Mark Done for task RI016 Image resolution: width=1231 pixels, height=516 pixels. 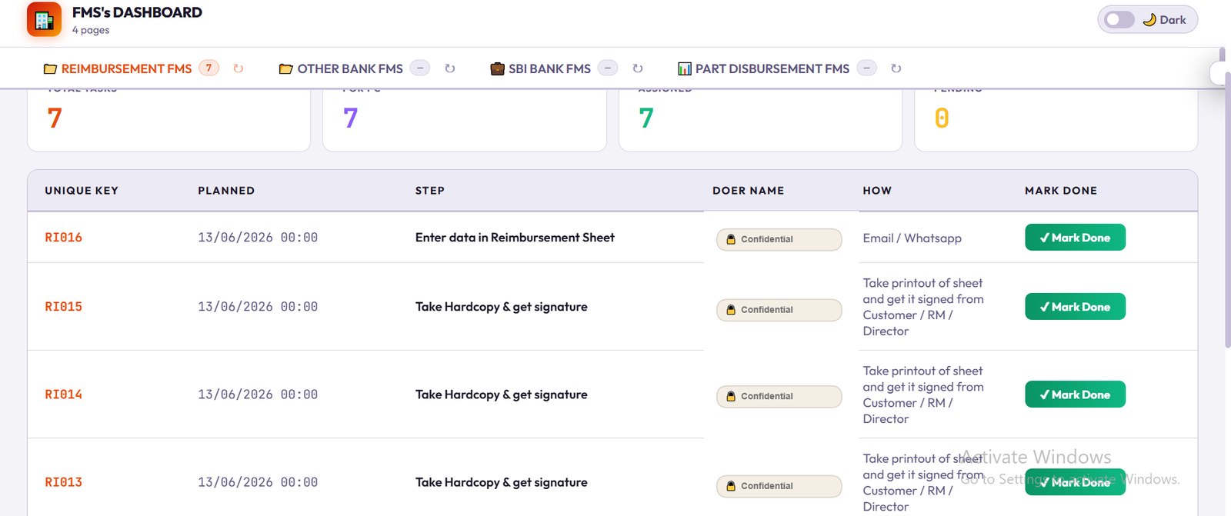[1075, 238]
